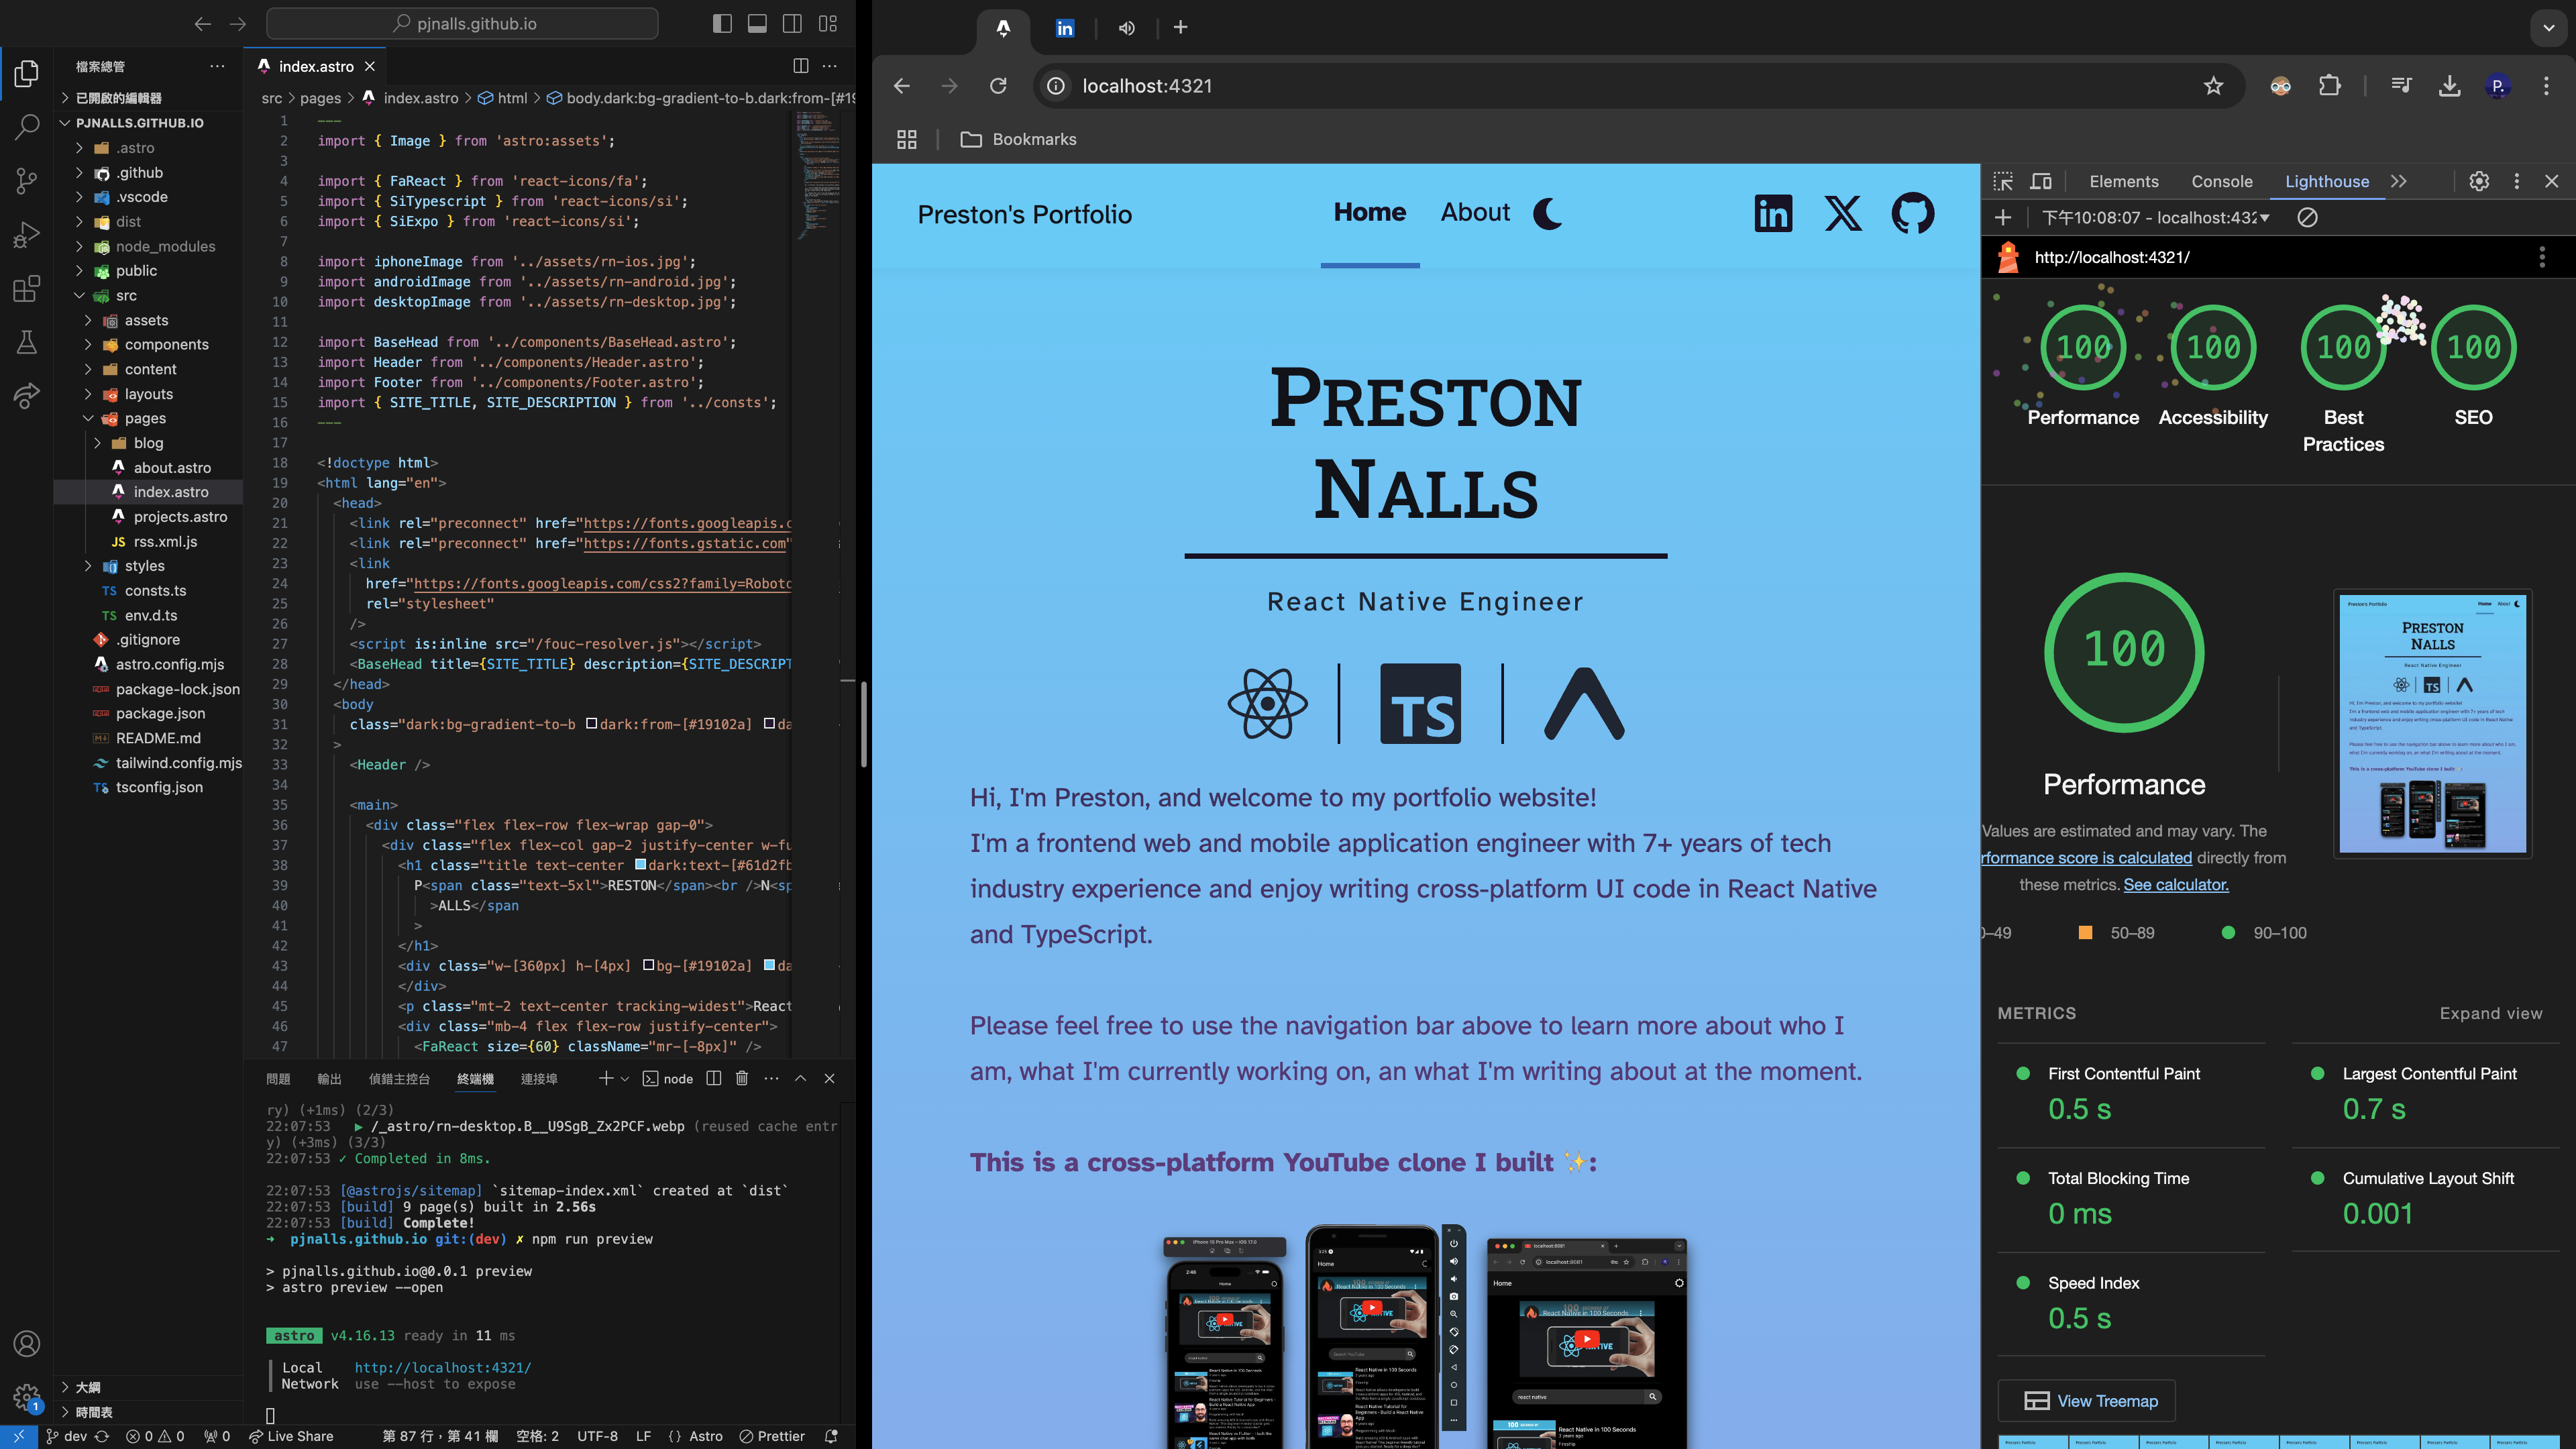
Task: Collapse the pages folder
Action: pos(88,418)
